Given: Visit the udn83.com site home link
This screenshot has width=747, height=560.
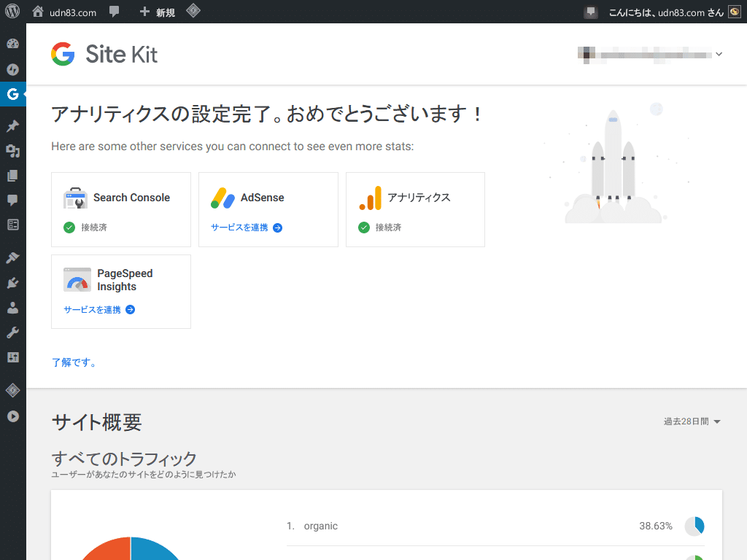Looking at the screenshot, I should coord(64,12).
